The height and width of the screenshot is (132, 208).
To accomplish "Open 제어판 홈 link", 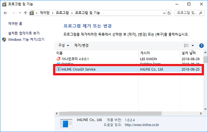I will (15, 24).
